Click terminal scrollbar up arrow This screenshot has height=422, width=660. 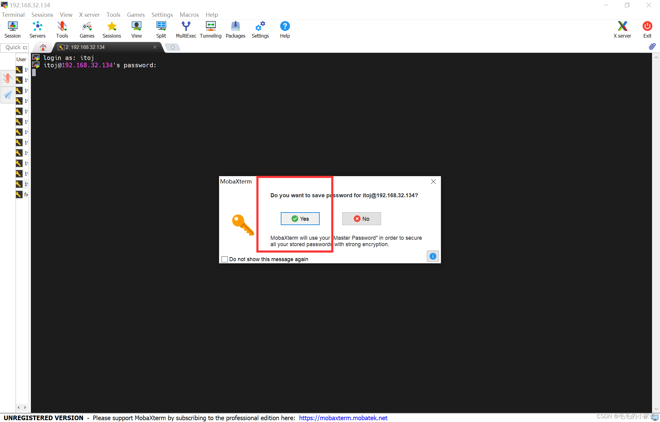pos(656,57)
